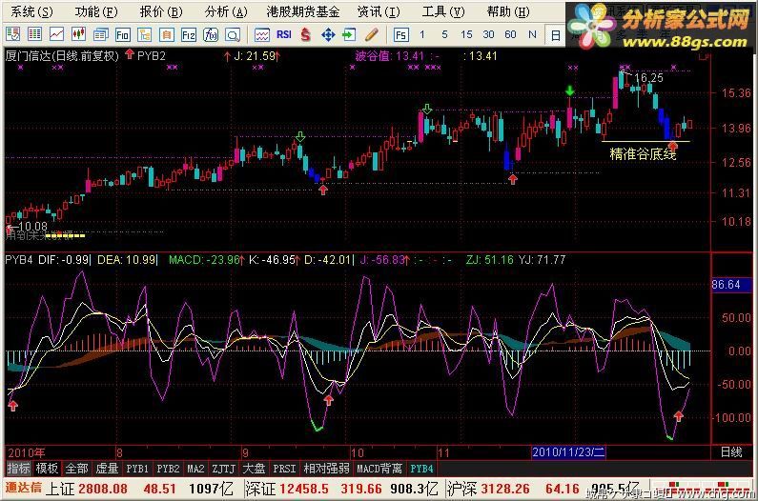The image size is (758, 501).
Task: Click the orange clipboard notes icon
Action: [167, 34]
